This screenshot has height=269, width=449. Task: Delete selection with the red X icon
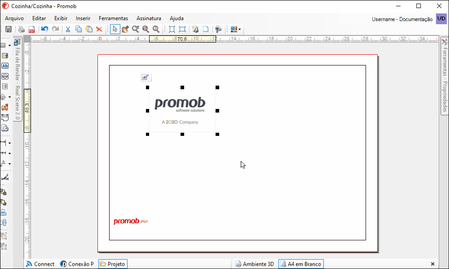(99, 29)
